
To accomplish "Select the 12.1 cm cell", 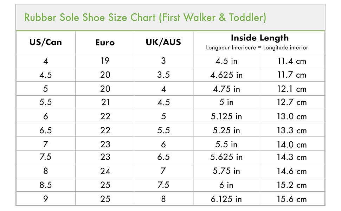I will tap(291, 89).
